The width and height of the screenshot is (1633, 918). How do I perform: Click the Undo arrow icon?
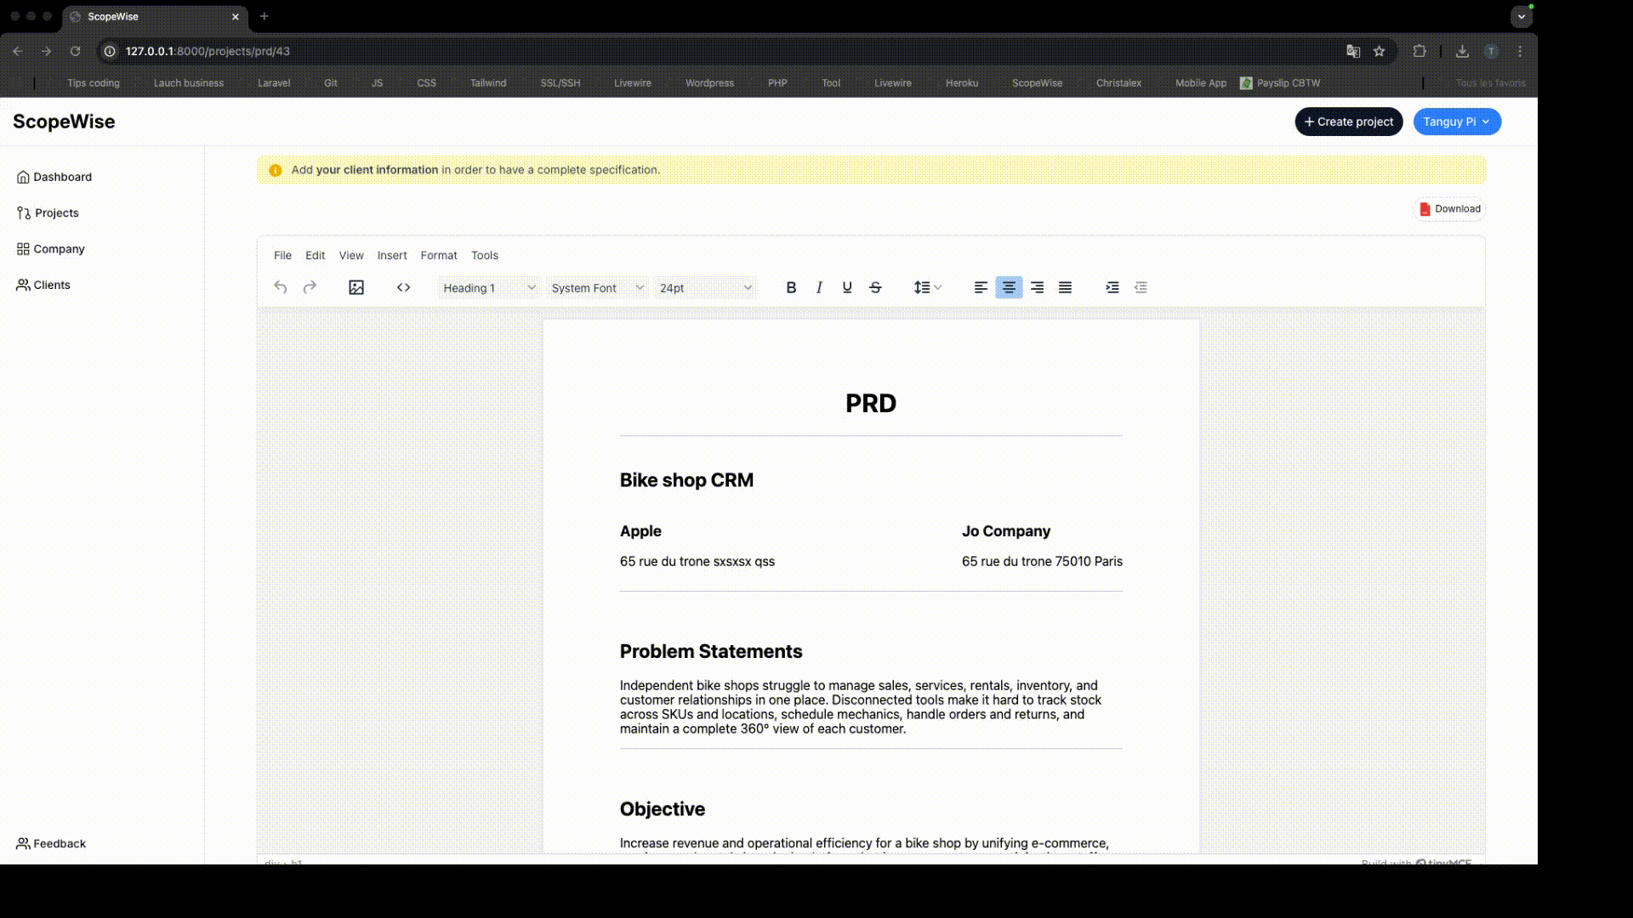click(x=280, y=287)
